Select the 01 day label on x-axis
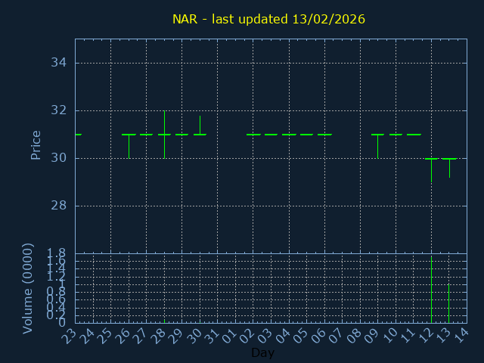The image size is (484, 363). click(230, 336)
